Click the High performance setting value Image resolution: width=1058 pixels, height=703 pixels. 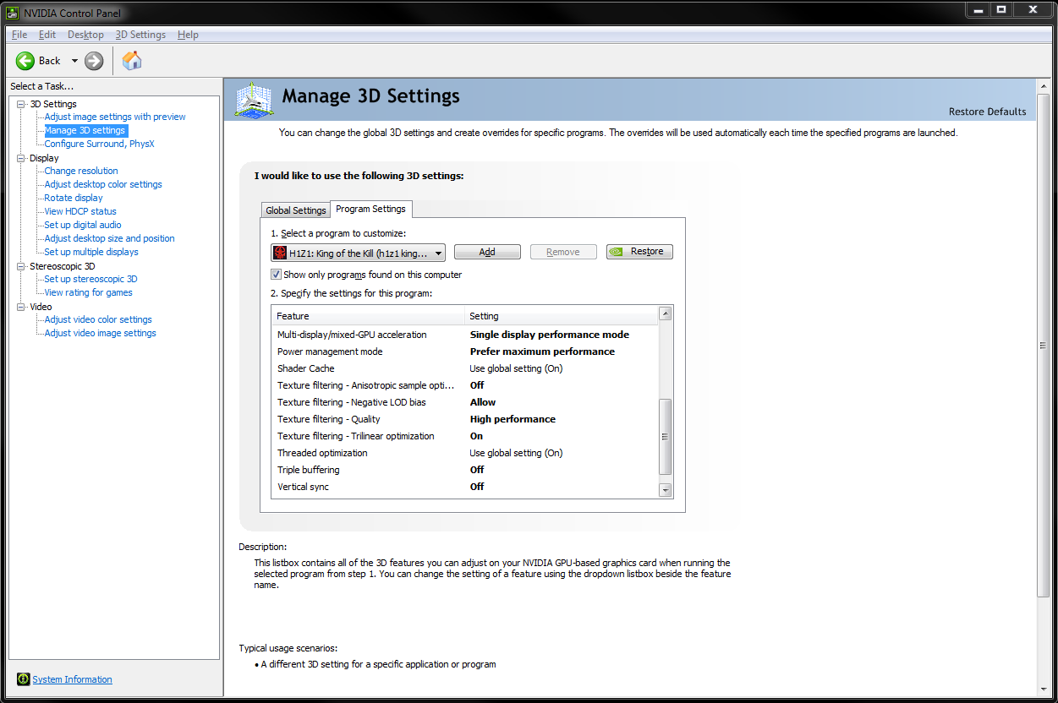click(513, 419)
